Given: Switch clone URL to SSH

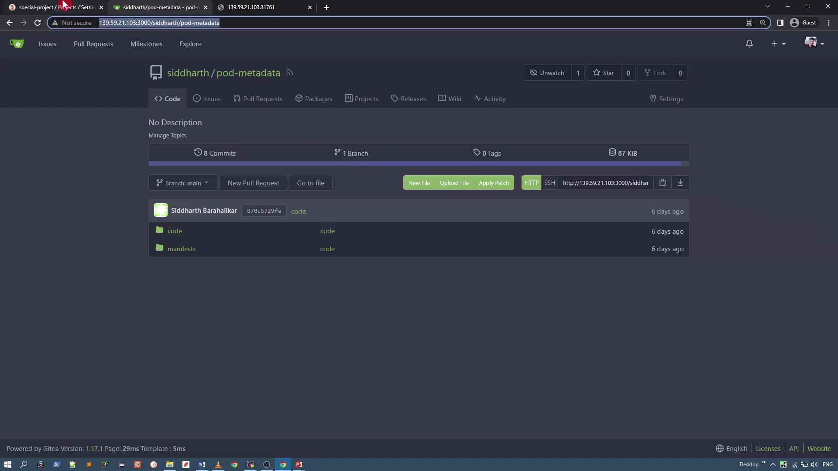Looking at the screenshot, I should tap(550, 183).
